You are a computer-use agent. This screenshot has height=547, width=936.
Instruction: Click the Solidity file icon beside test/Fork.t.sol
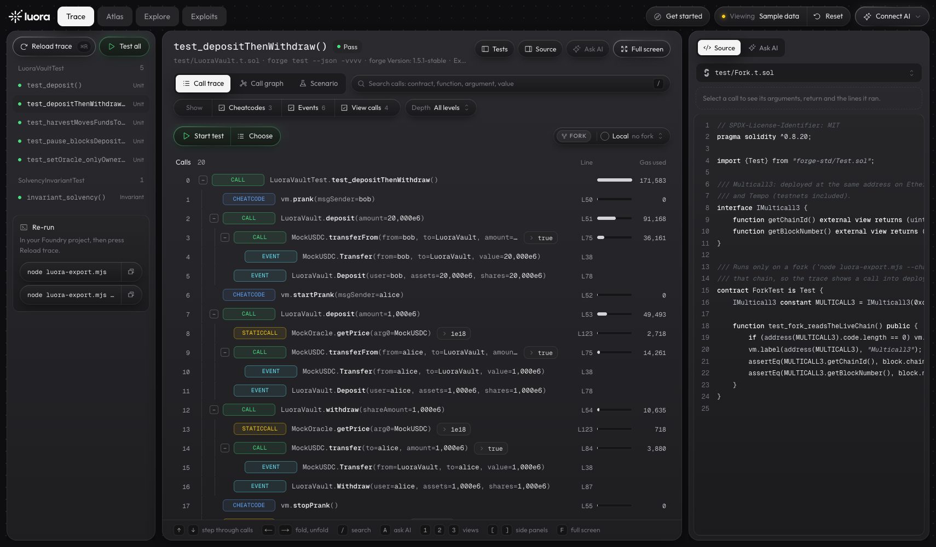pos(707,73)
